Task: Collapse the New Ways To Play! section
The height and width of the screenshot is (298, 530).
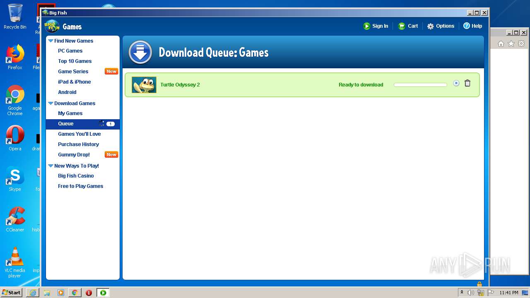Action: (x=51, y=166)
